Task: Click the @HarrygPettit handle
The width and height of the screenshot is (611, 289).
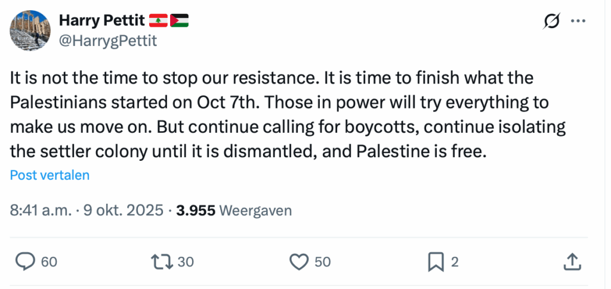Action: (x=106, y=40)
